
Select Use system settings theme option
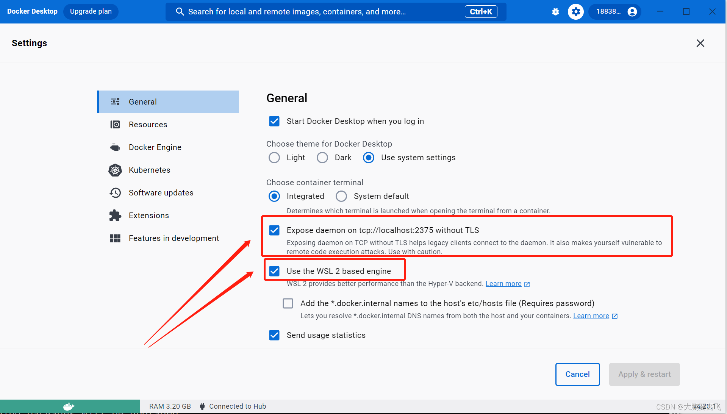click(x=369, y=158)
